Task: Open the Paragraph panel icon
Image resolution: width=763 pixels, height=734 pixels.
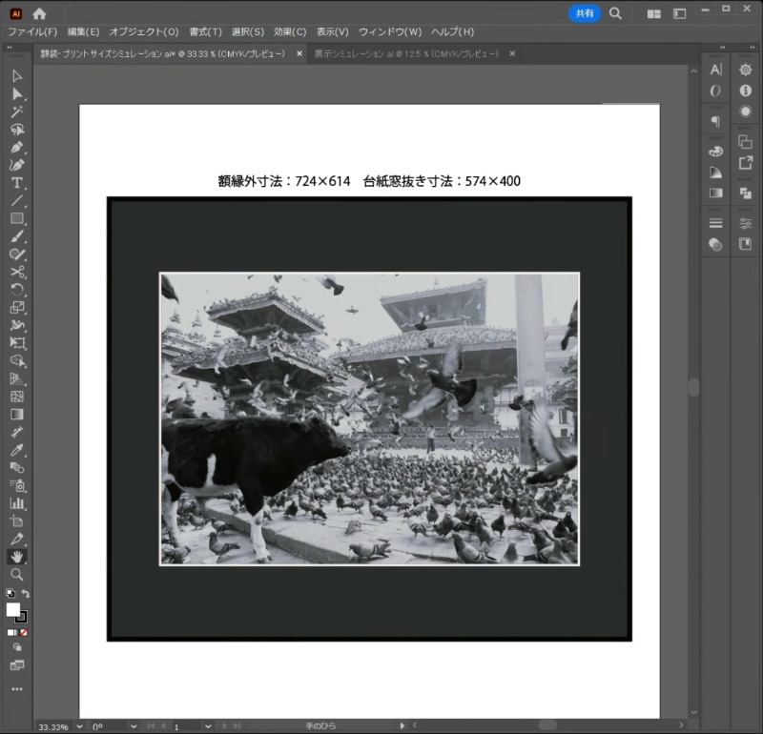Action: (x=715, y=121)
